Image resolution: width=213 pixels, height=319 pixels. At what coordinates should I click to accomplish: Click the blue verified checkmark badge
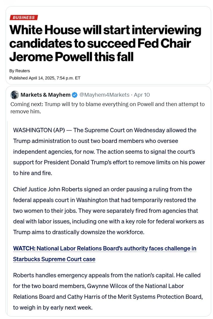[75, 95]
